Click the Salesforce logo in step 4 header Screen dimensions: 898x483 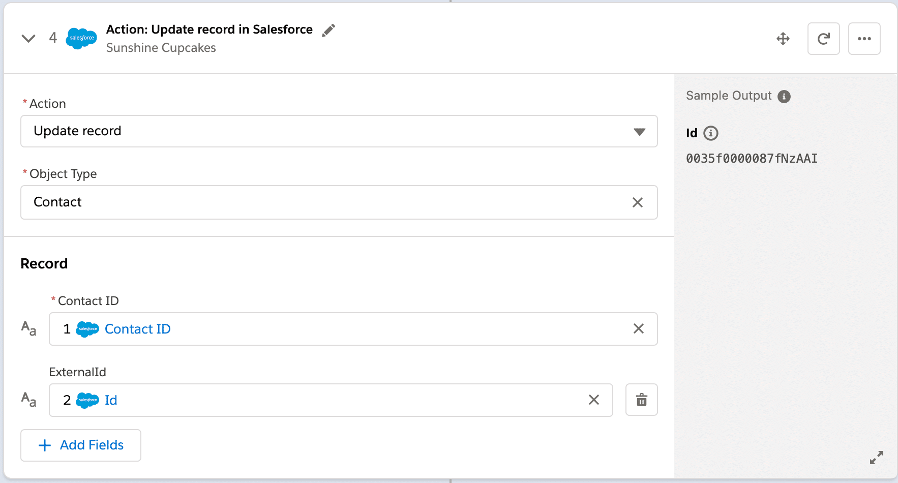point(81,38)
